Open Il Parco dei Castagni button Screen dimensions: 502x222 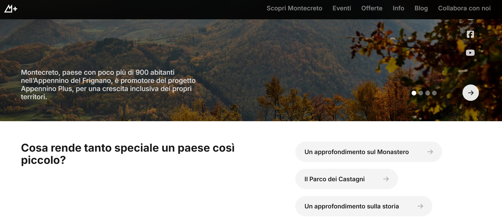pyautogui.click(x=347, y=179)
